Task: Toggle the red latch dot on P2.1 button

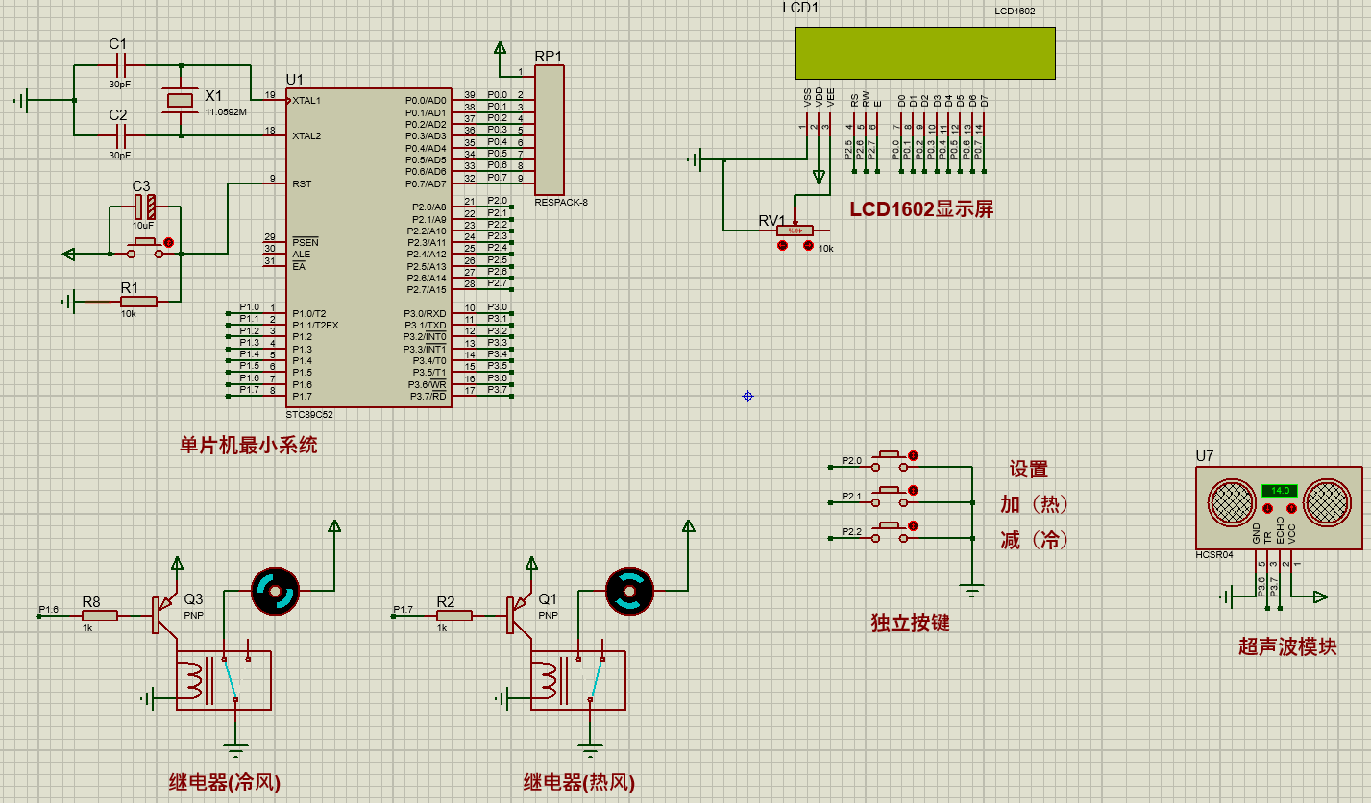Action: pyautogui.click(x=914, y=491)
